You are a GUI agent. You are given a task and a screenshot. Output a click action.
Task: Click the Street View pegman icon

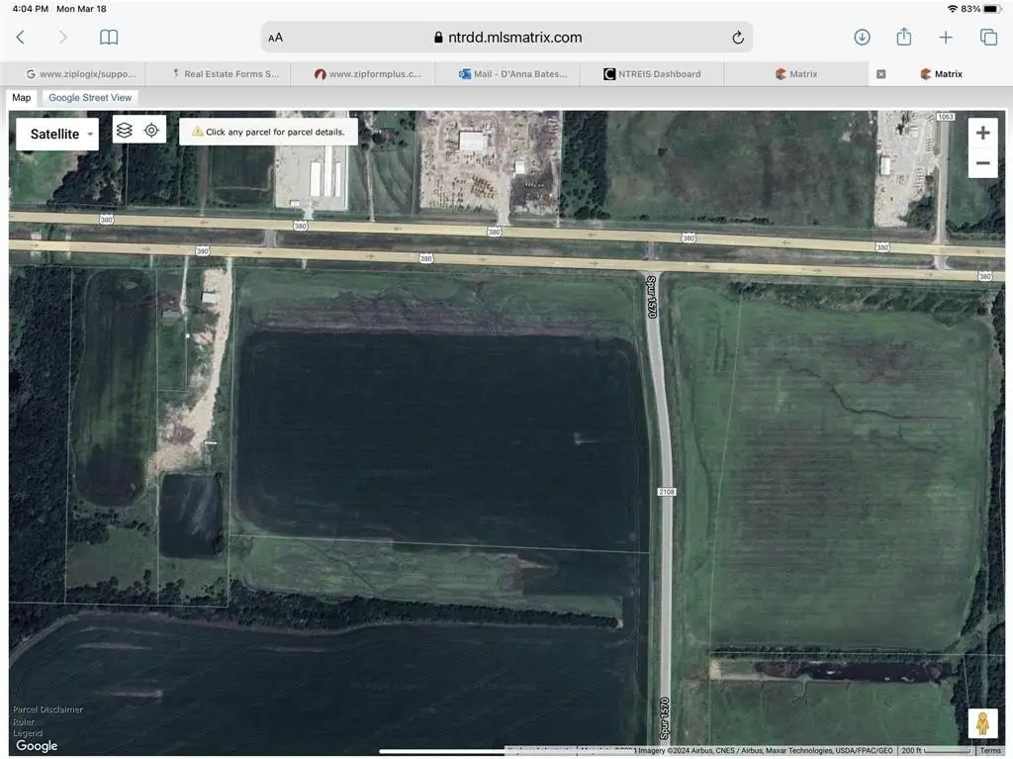click(982, 723)
